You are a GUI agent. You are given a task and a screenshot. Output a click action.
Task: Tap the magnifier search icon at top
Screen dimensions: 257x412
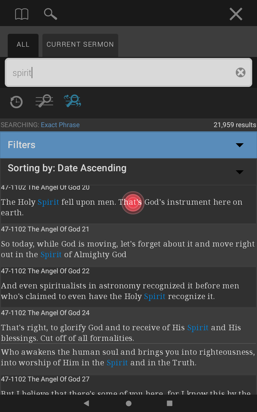[50, 14]
